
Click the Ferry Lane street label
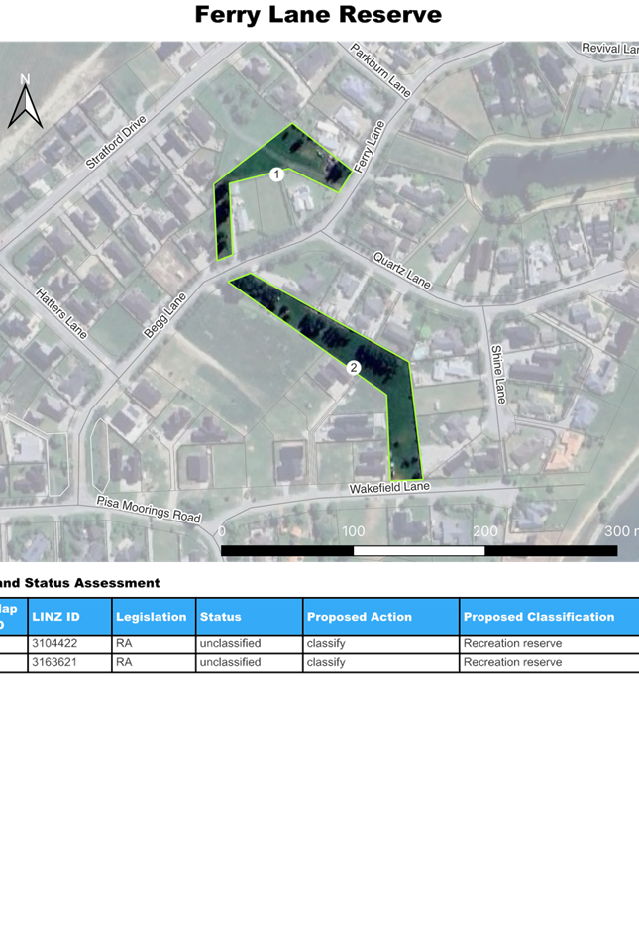[369, 150]
